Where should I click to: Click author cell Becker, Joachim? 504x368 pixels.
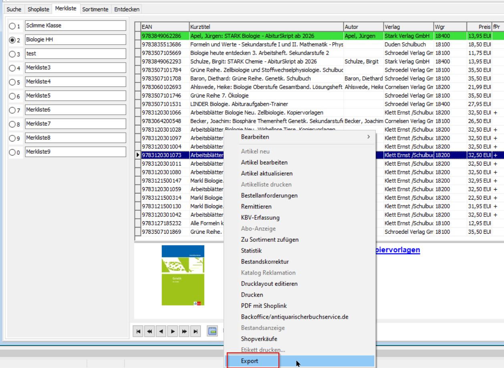pyautogui.click(x=364, y=121)
